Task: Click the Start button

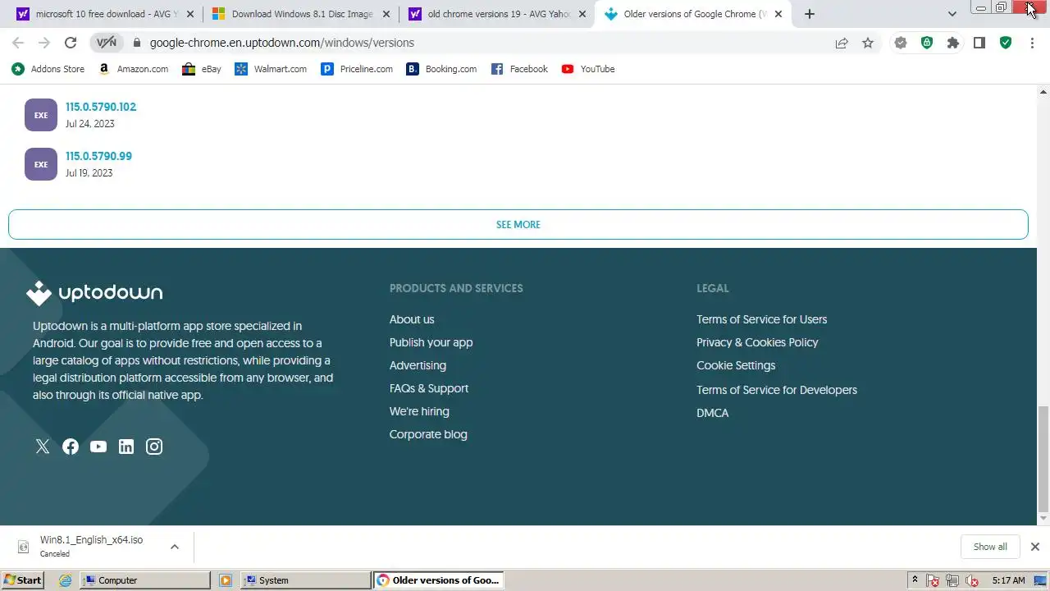Action: [22, 580]
